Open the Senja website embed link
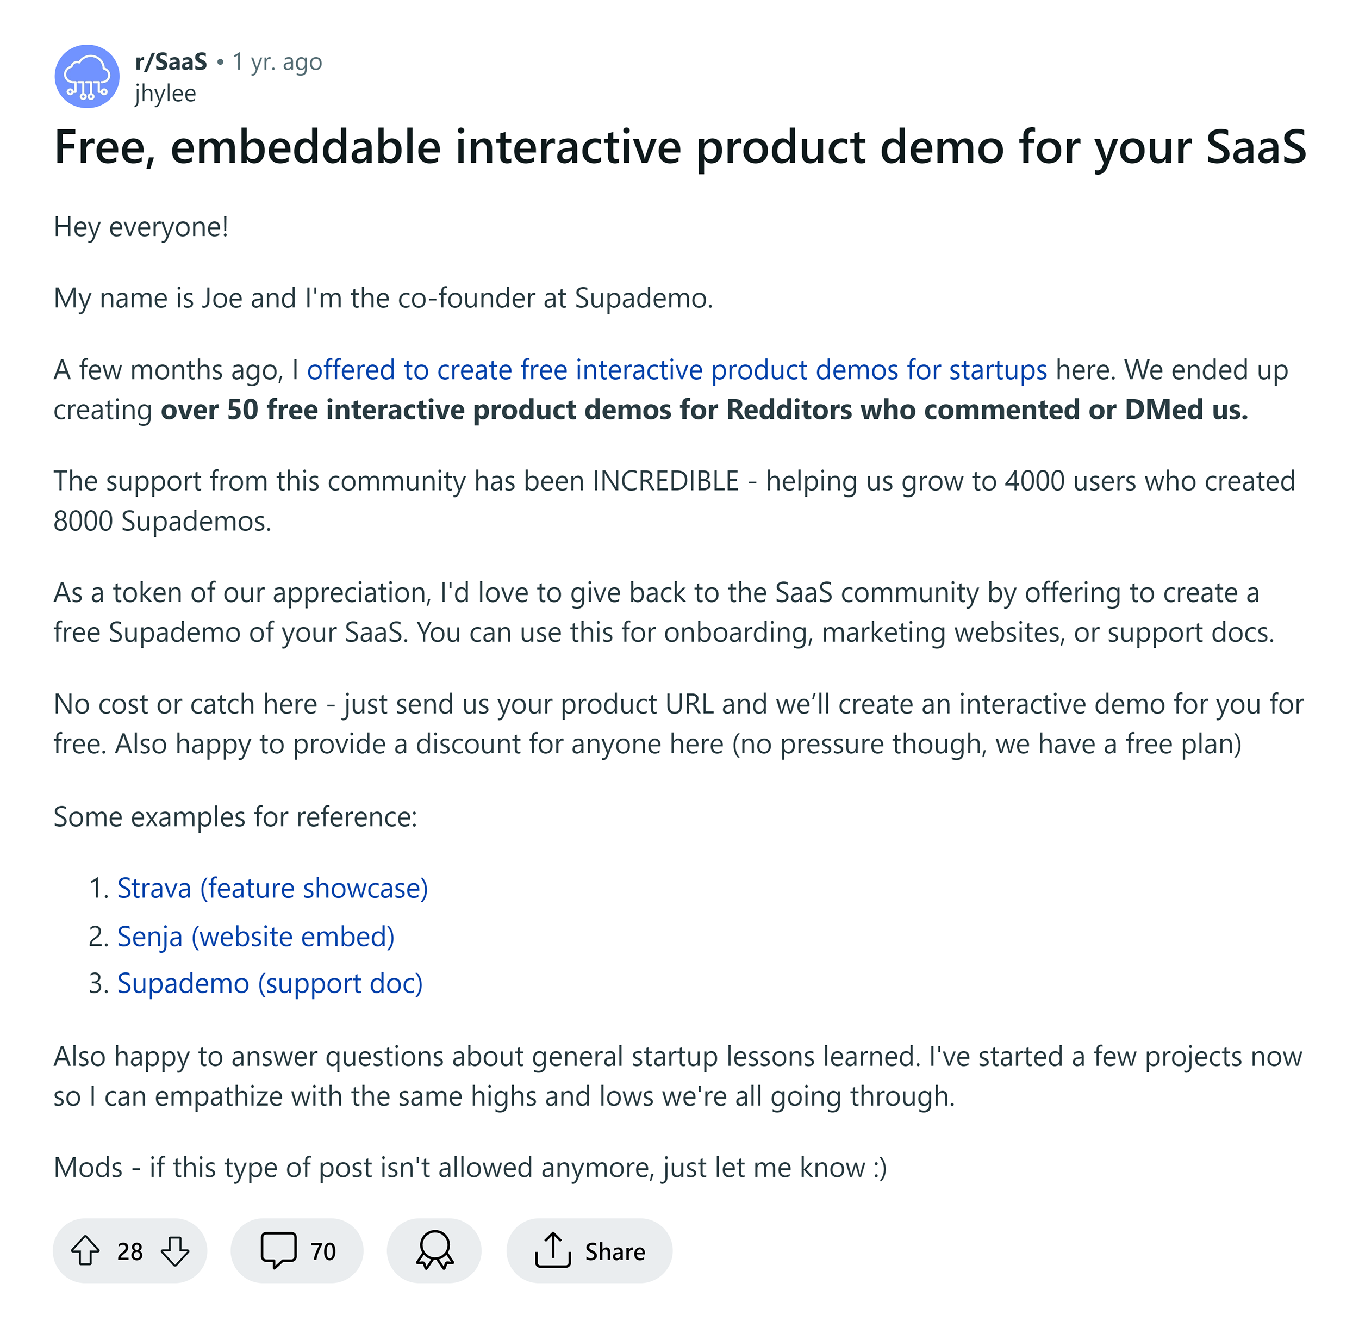 click(255, 936)
